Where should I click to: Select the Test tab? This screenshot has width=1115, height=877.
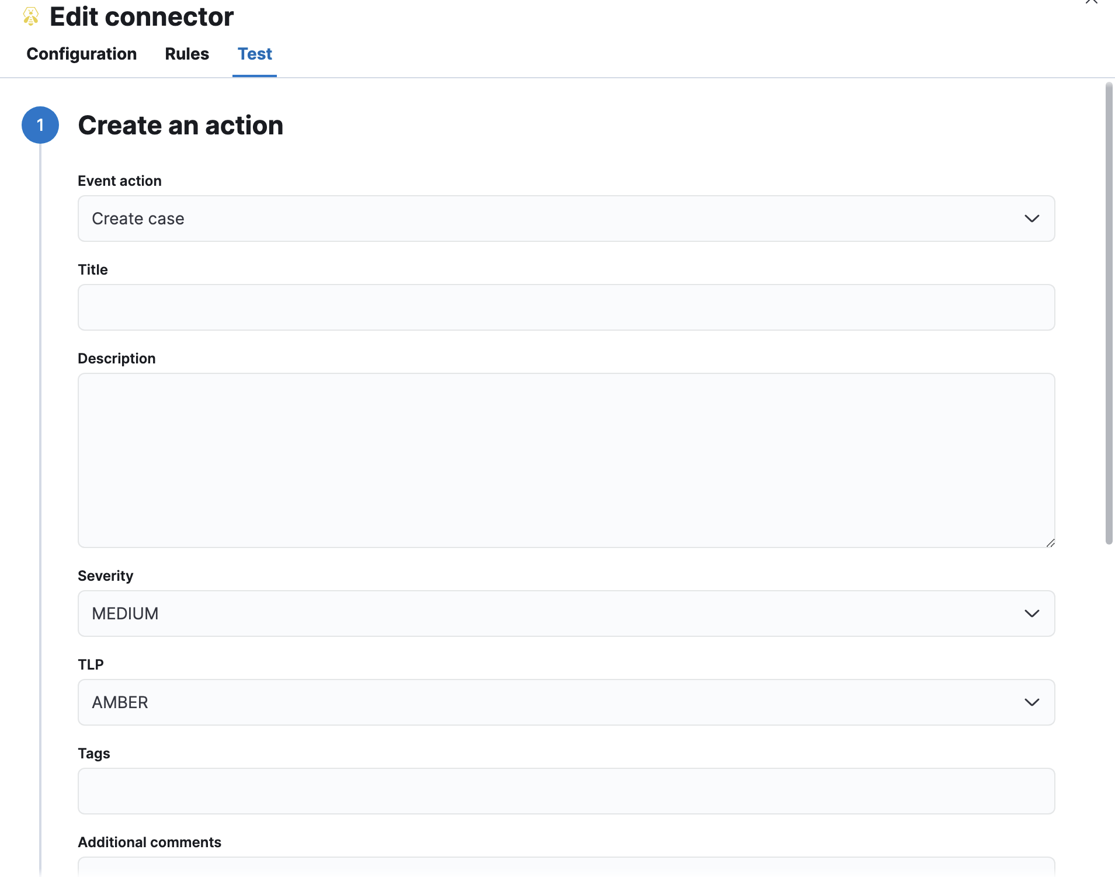coord(255,54)
